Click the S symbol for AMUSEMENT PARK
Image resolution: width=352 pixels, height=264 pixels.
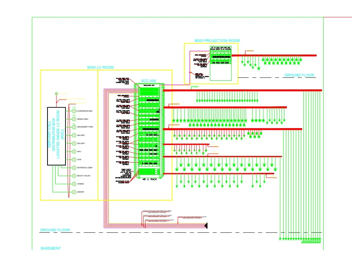pyautogui.click(x=74, y=127)
